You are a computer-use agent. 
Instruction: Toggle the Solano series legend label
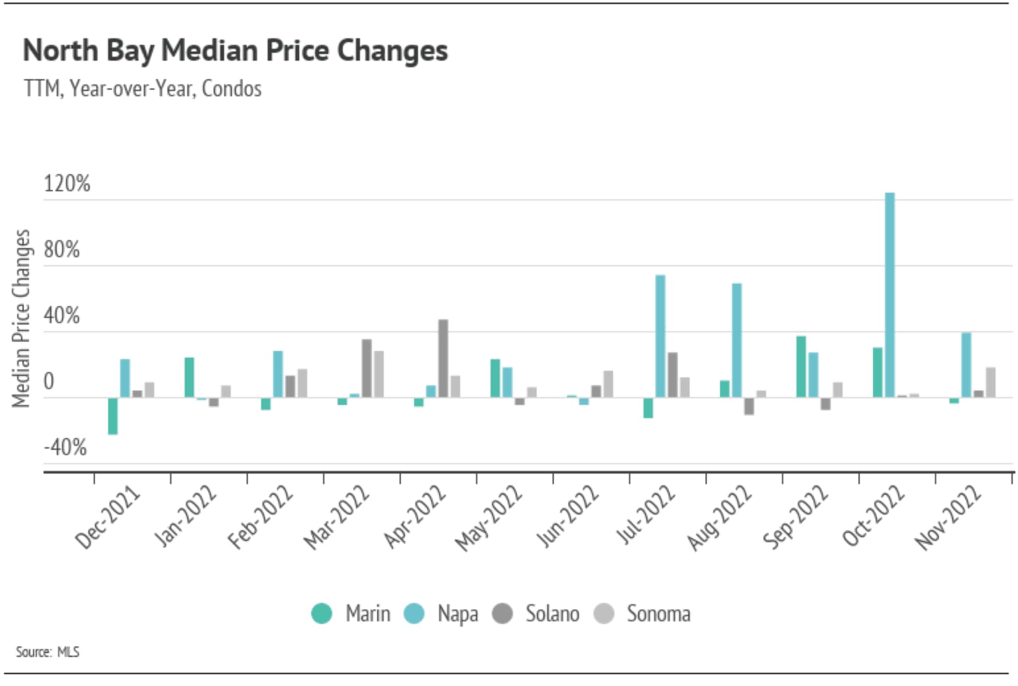point(553,613)
